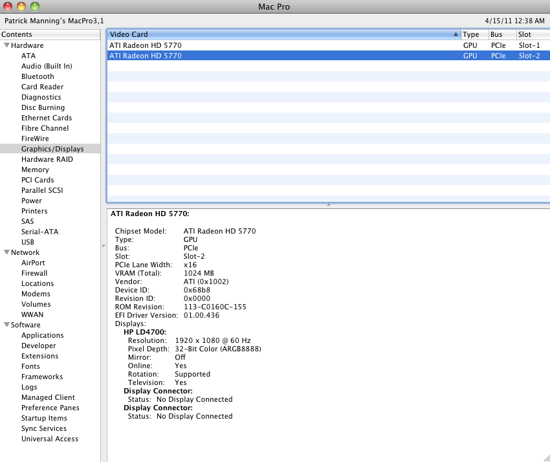Viewport: 550px width, 462px height.
Task: Select Disc Burning entry
Action: [x=43, y=107]
